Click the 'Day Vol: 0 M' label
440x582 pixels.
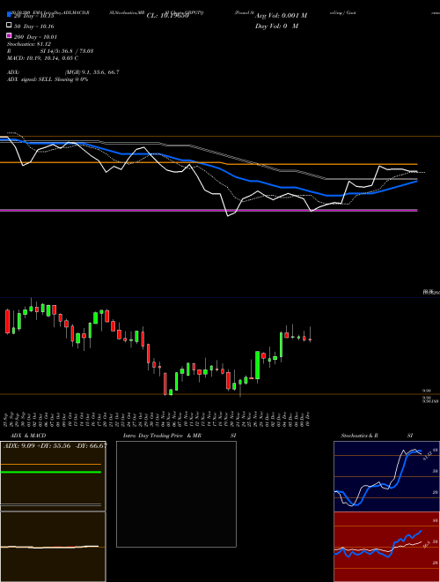[x=276, y=26]
